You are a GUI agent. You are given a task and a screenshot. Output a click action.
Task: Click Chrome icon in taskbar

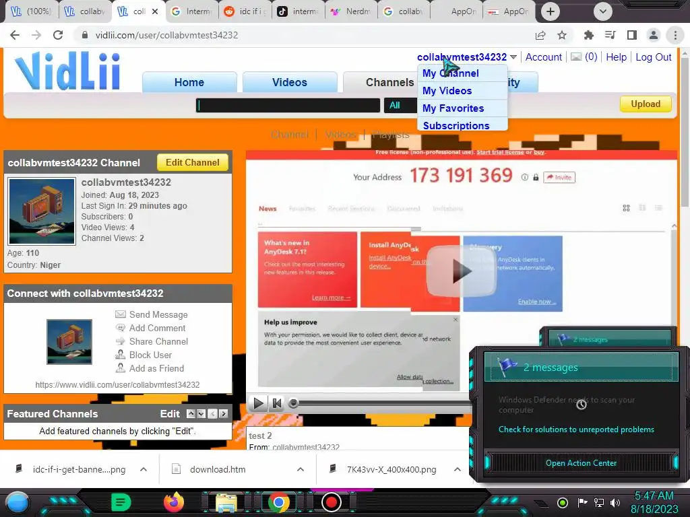(278, 502)
